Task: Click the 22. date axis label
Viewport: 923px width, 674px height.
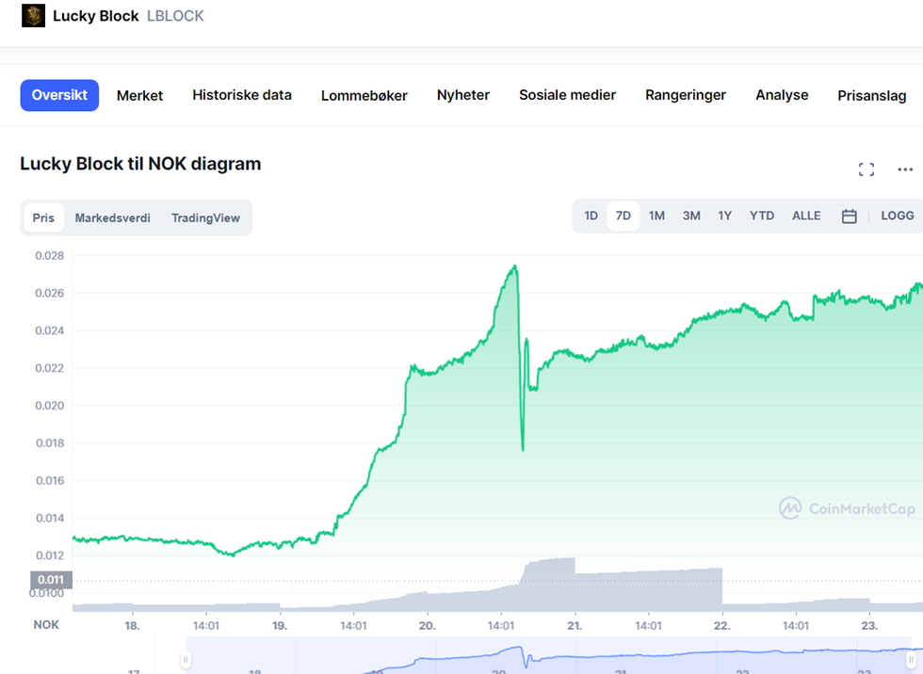Action: pos(722,626)
